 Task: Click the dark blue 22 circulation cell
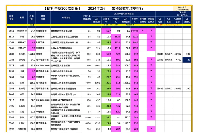(x=187, y=60)
